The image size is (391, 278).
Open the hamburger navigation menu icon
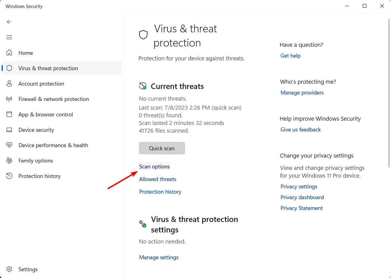click(9, 37)
